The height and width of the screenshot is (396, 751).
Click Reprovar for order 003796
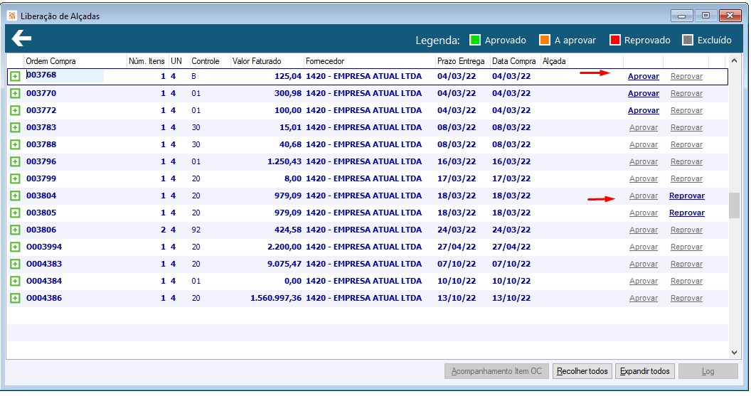686,162
